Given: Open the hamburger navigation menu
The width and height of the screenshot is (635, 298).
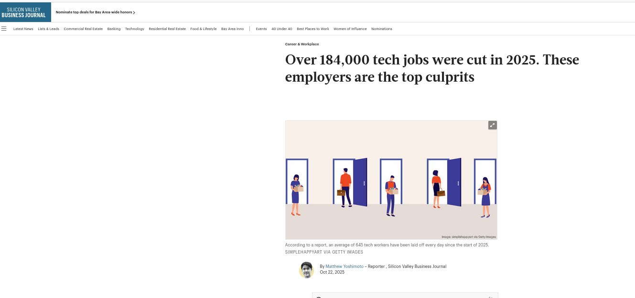Looking at the screenshot, I should click(4, 29).
